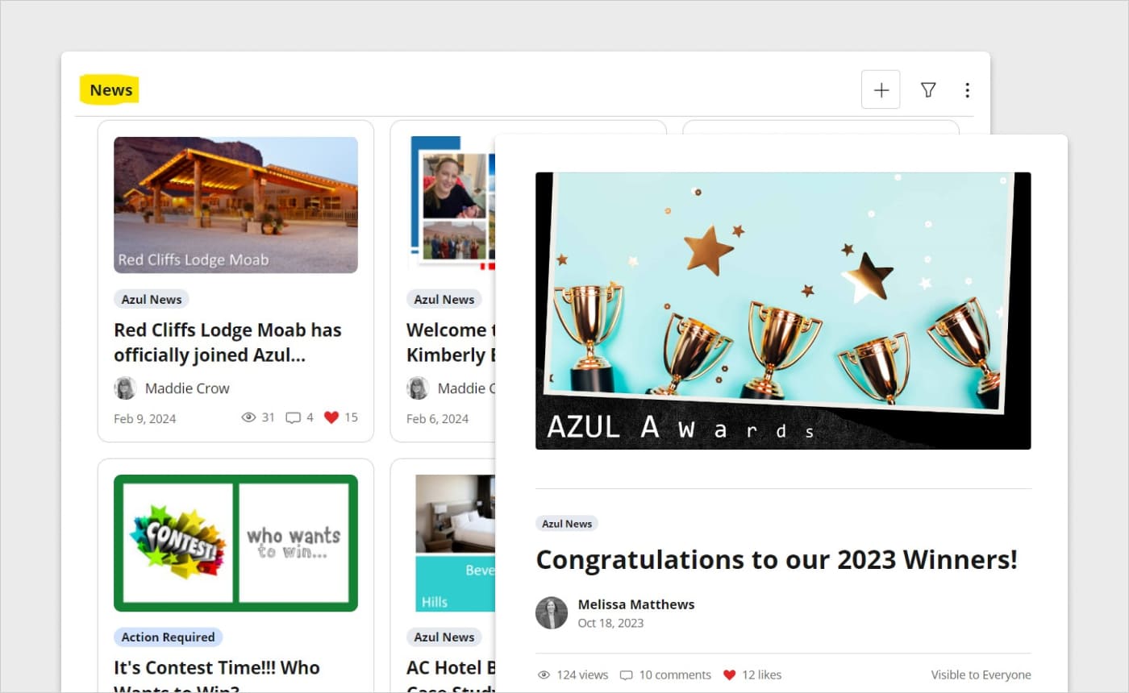
Task: Open the AC Hotel case study headline
Action: [x=451, y=677]
